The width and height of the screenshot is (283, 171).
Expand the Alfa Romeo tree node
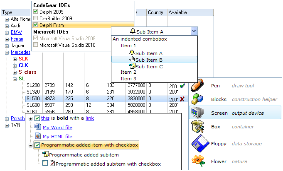pyautogui.click(x=7, y=19)
